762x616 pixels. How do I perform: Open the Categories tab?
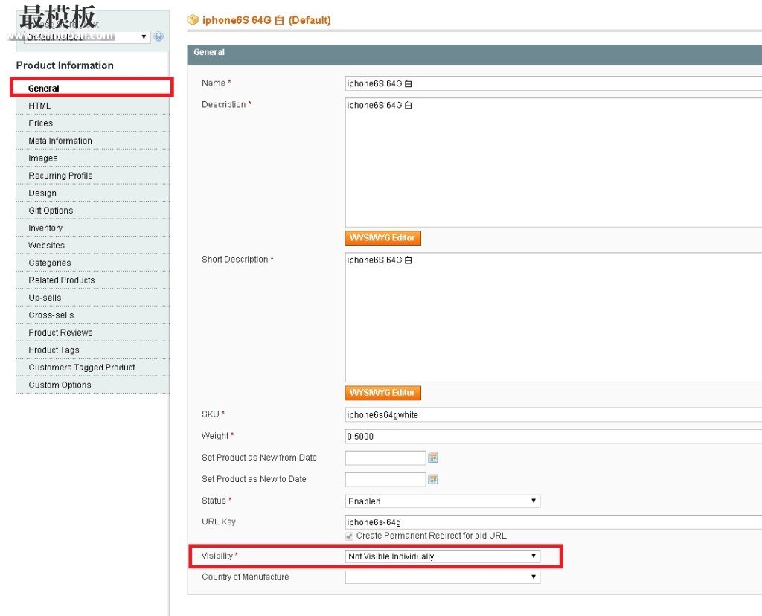pyautogui.click(x=92, y=263)
